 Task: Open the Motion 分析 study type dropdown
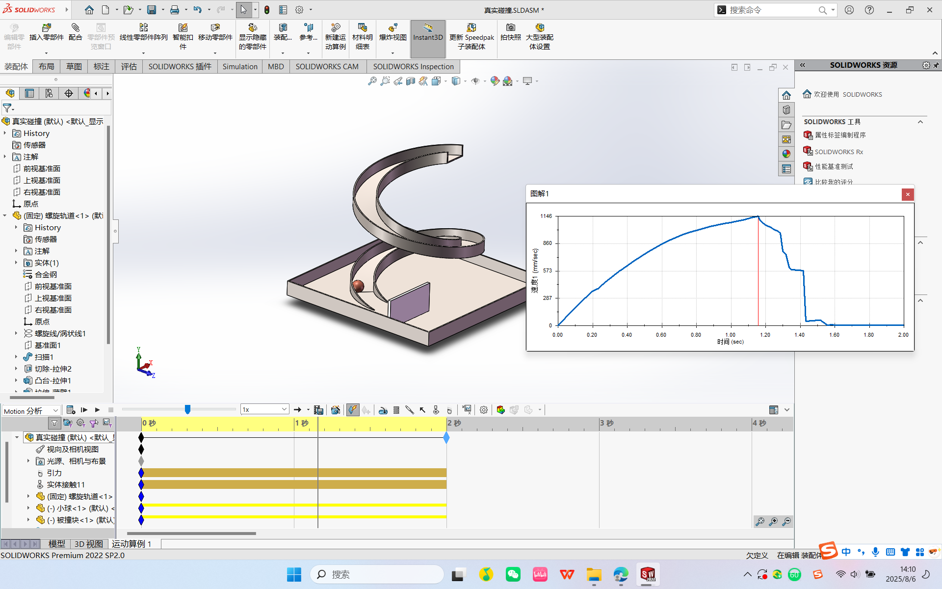tap(55, 410)
